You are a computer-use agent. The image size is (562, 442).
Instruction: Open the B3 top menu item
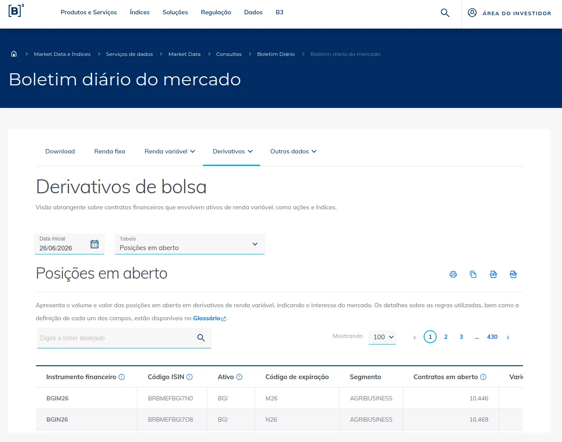coord(280,12)
